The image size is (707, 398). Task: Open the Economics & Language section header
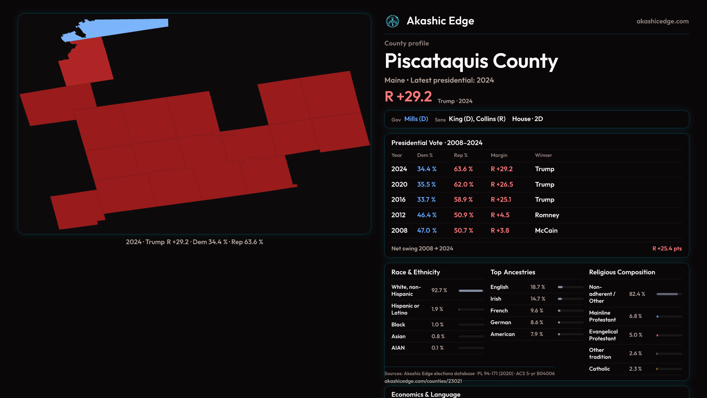coord(426,394)
